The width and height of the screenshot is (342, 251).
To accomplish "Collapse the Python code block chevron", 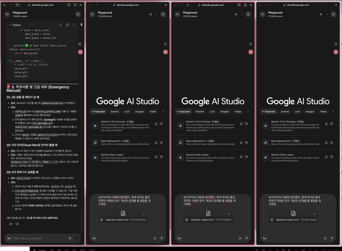I will coord(74,25).
